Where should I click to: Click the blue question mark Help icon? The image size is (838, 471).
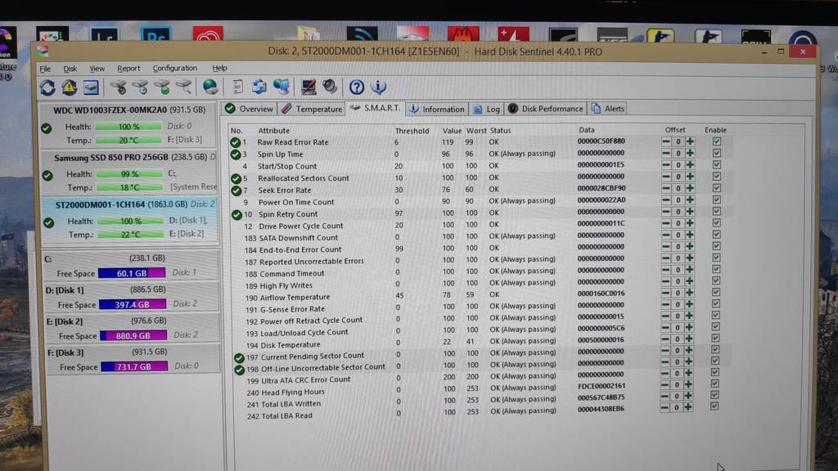[357, 87]
